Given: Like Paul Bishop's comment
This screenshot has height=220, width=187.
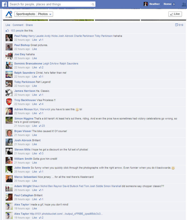Looking at the screenshot, I should coord(34,49).
